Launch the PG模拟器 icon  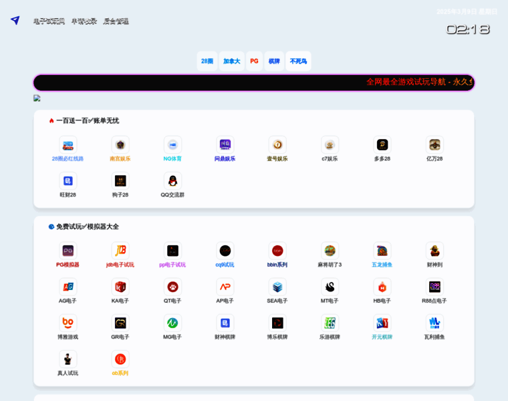(x=68, y=251)
